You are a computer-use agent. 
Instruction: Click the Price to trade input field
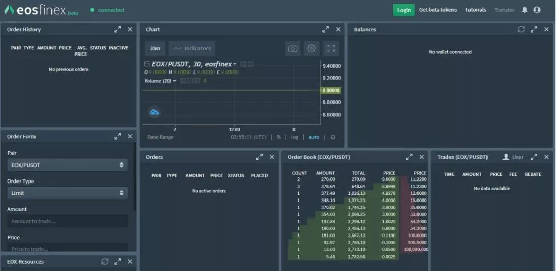[67, 247]
